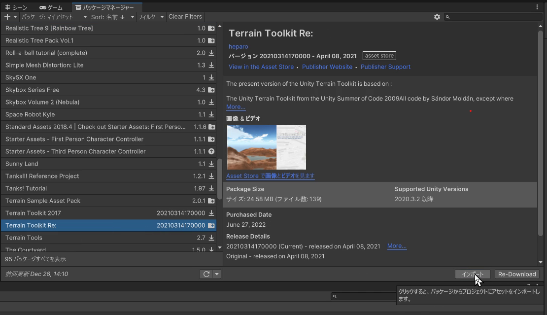The image size is (547, 315).
Task: Open the Publisher Support link
Action: pyautogui.click(x=385, y=67)
